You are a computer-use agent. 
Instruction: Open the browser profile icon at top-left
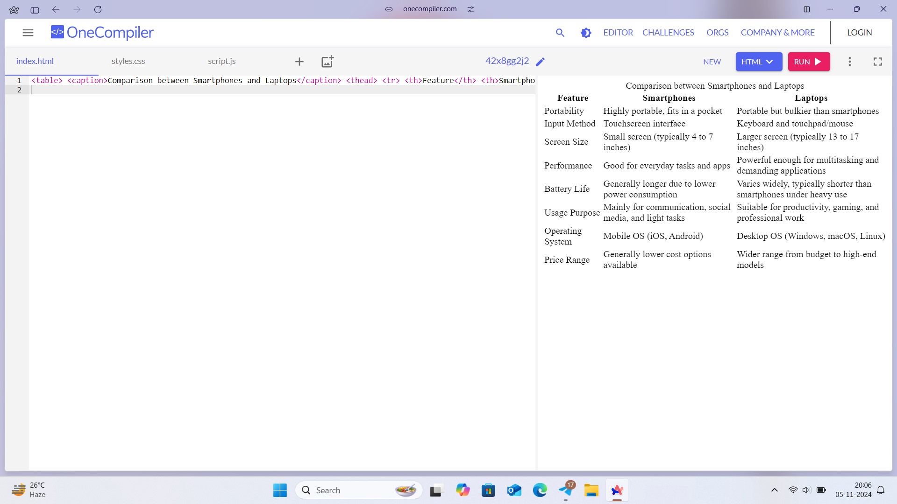point(14,9)
